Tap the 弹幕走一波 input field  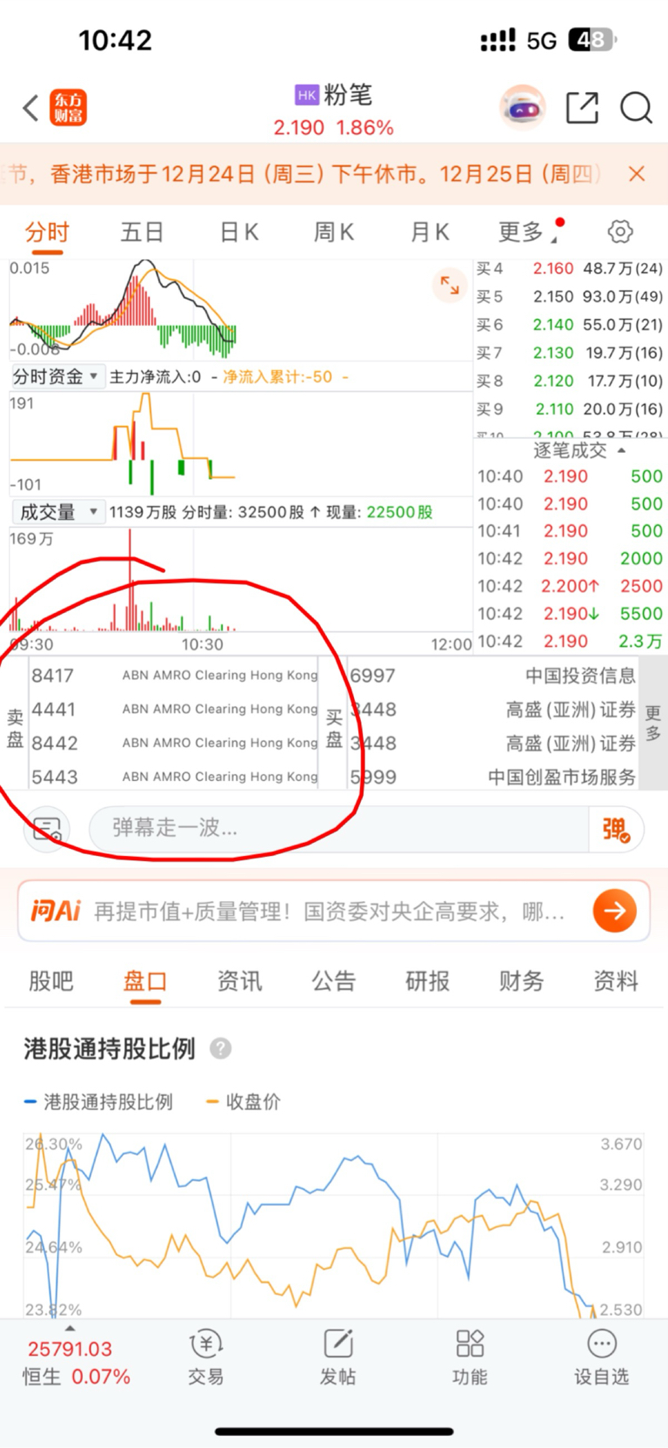[339, 828]
